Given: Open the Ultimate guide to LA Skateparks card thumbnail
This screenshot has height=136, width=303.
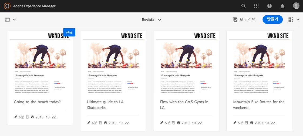Looking at the screenshot, I should 113,63.
